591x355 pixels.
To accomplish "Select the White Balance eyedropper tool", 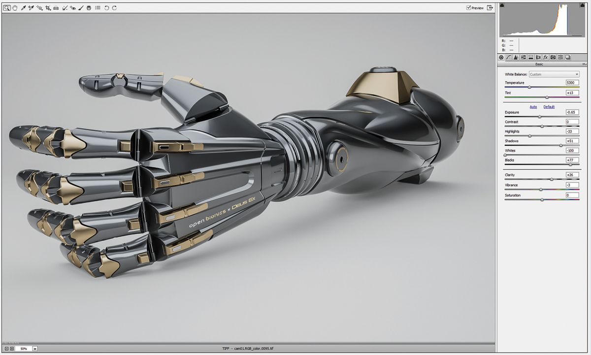I will pos(23,7).
